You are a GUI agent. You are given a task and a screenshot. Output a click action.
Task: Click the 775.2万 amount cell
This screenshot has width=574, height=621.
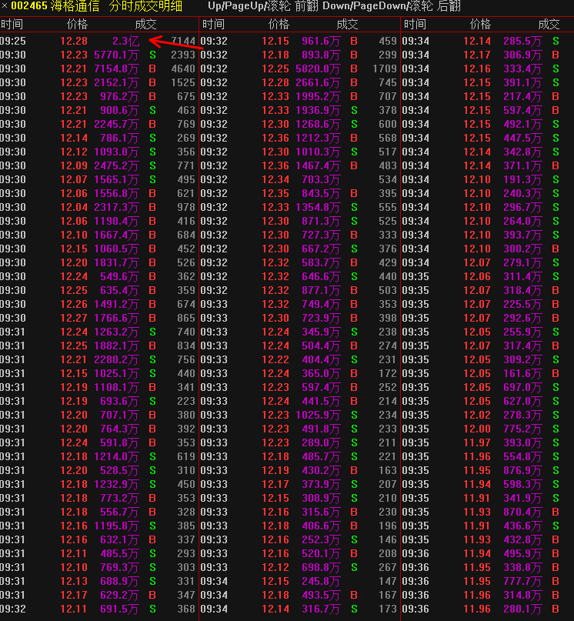[x=522, y=429]
